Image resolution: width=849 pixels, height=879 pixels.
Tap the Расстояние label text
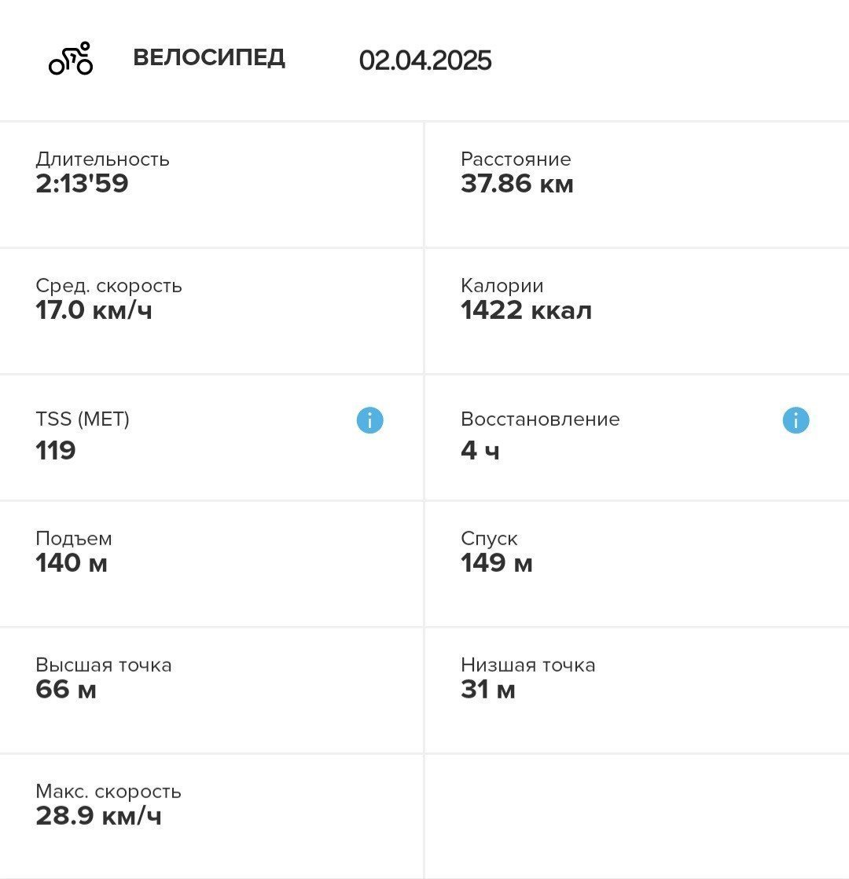coord(516,159)
